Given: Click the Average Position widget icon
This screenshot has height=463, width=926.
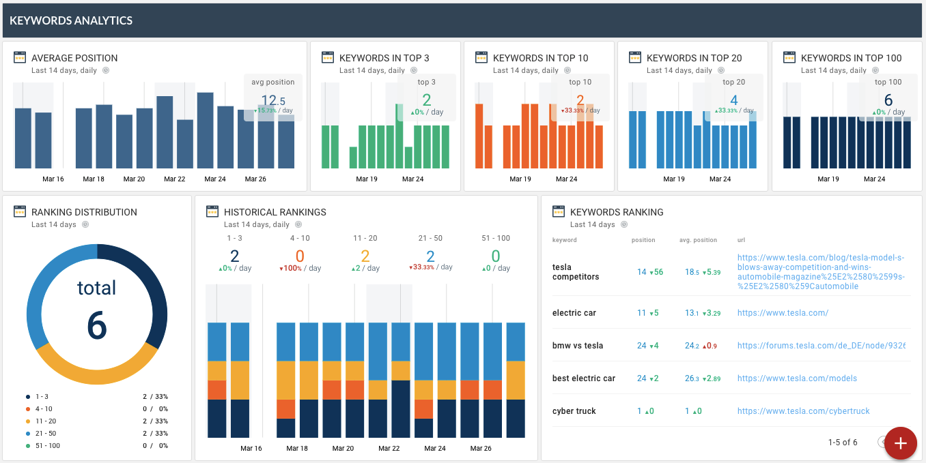Looking at the screenshot, I should [20, 57].
